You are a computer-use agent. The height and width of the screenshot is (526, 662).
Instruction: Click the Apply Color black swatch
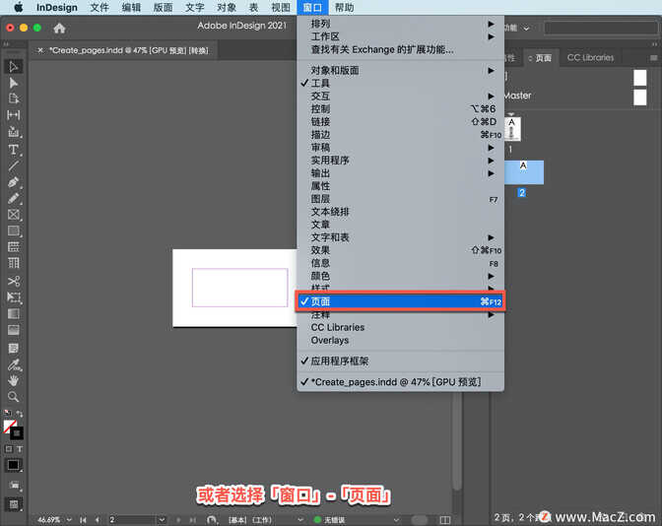point(13,465)
